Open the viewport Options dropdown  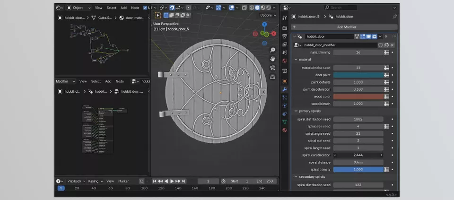[268, 15]
